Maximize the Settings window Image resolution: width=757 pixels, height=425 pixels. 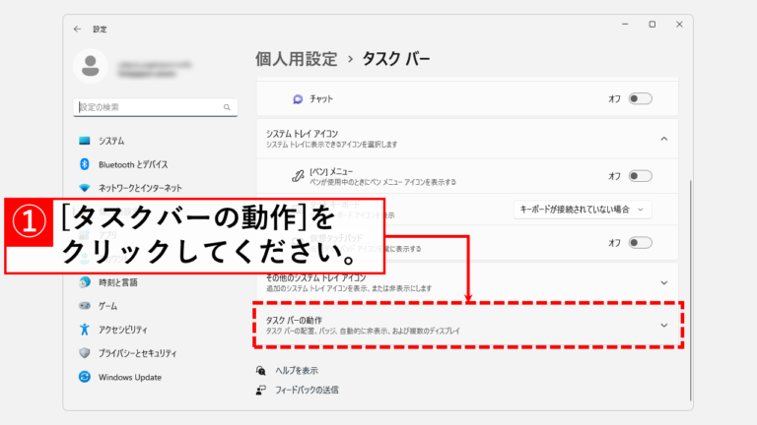tap(653, 24)
